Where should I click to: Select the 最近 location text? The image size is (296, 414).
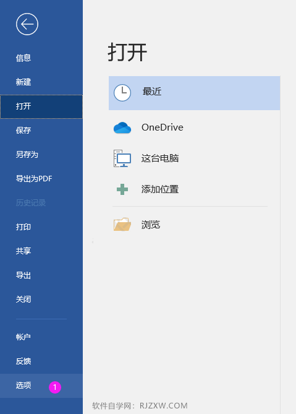click(152, 92)
